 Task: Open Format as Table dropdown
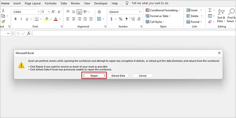(x=158, y=16)
